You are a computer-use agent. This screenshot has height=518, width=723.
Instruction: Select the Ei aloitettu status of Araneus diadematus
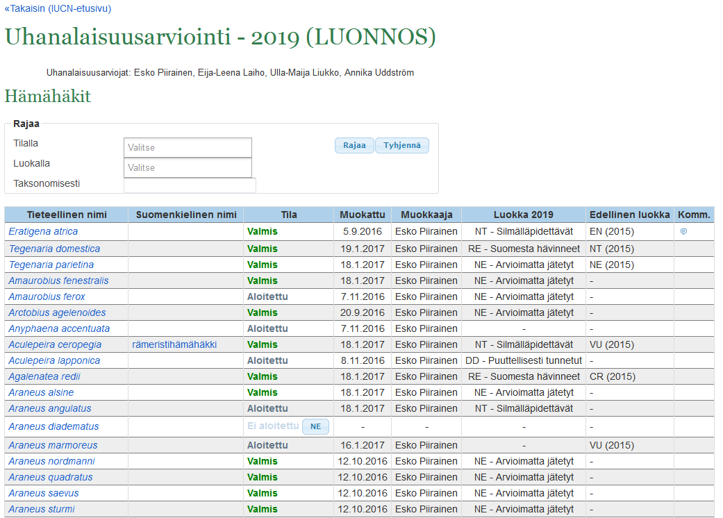coord(273,426)
